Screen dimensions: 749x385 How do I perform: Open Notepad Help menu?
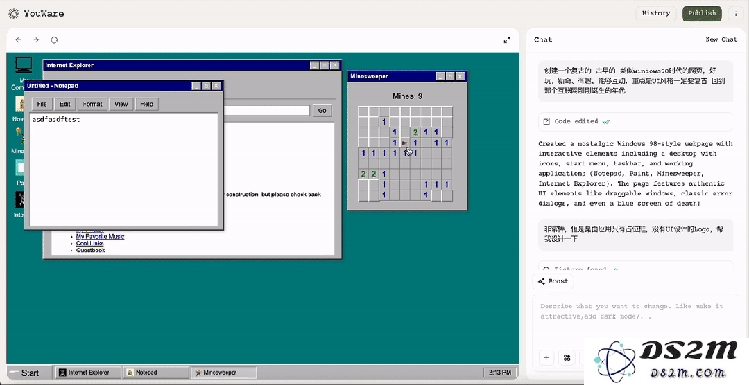[x=146, y=104]
